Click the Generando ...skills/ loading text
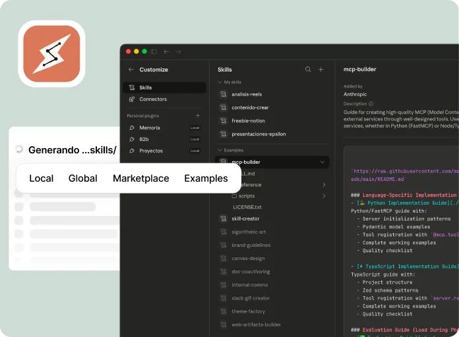The image size is (459, 337). 73,150
